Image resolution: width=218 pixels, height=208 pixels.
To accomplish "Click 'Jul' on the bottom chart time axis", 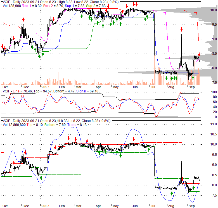I will coord(153,206).
